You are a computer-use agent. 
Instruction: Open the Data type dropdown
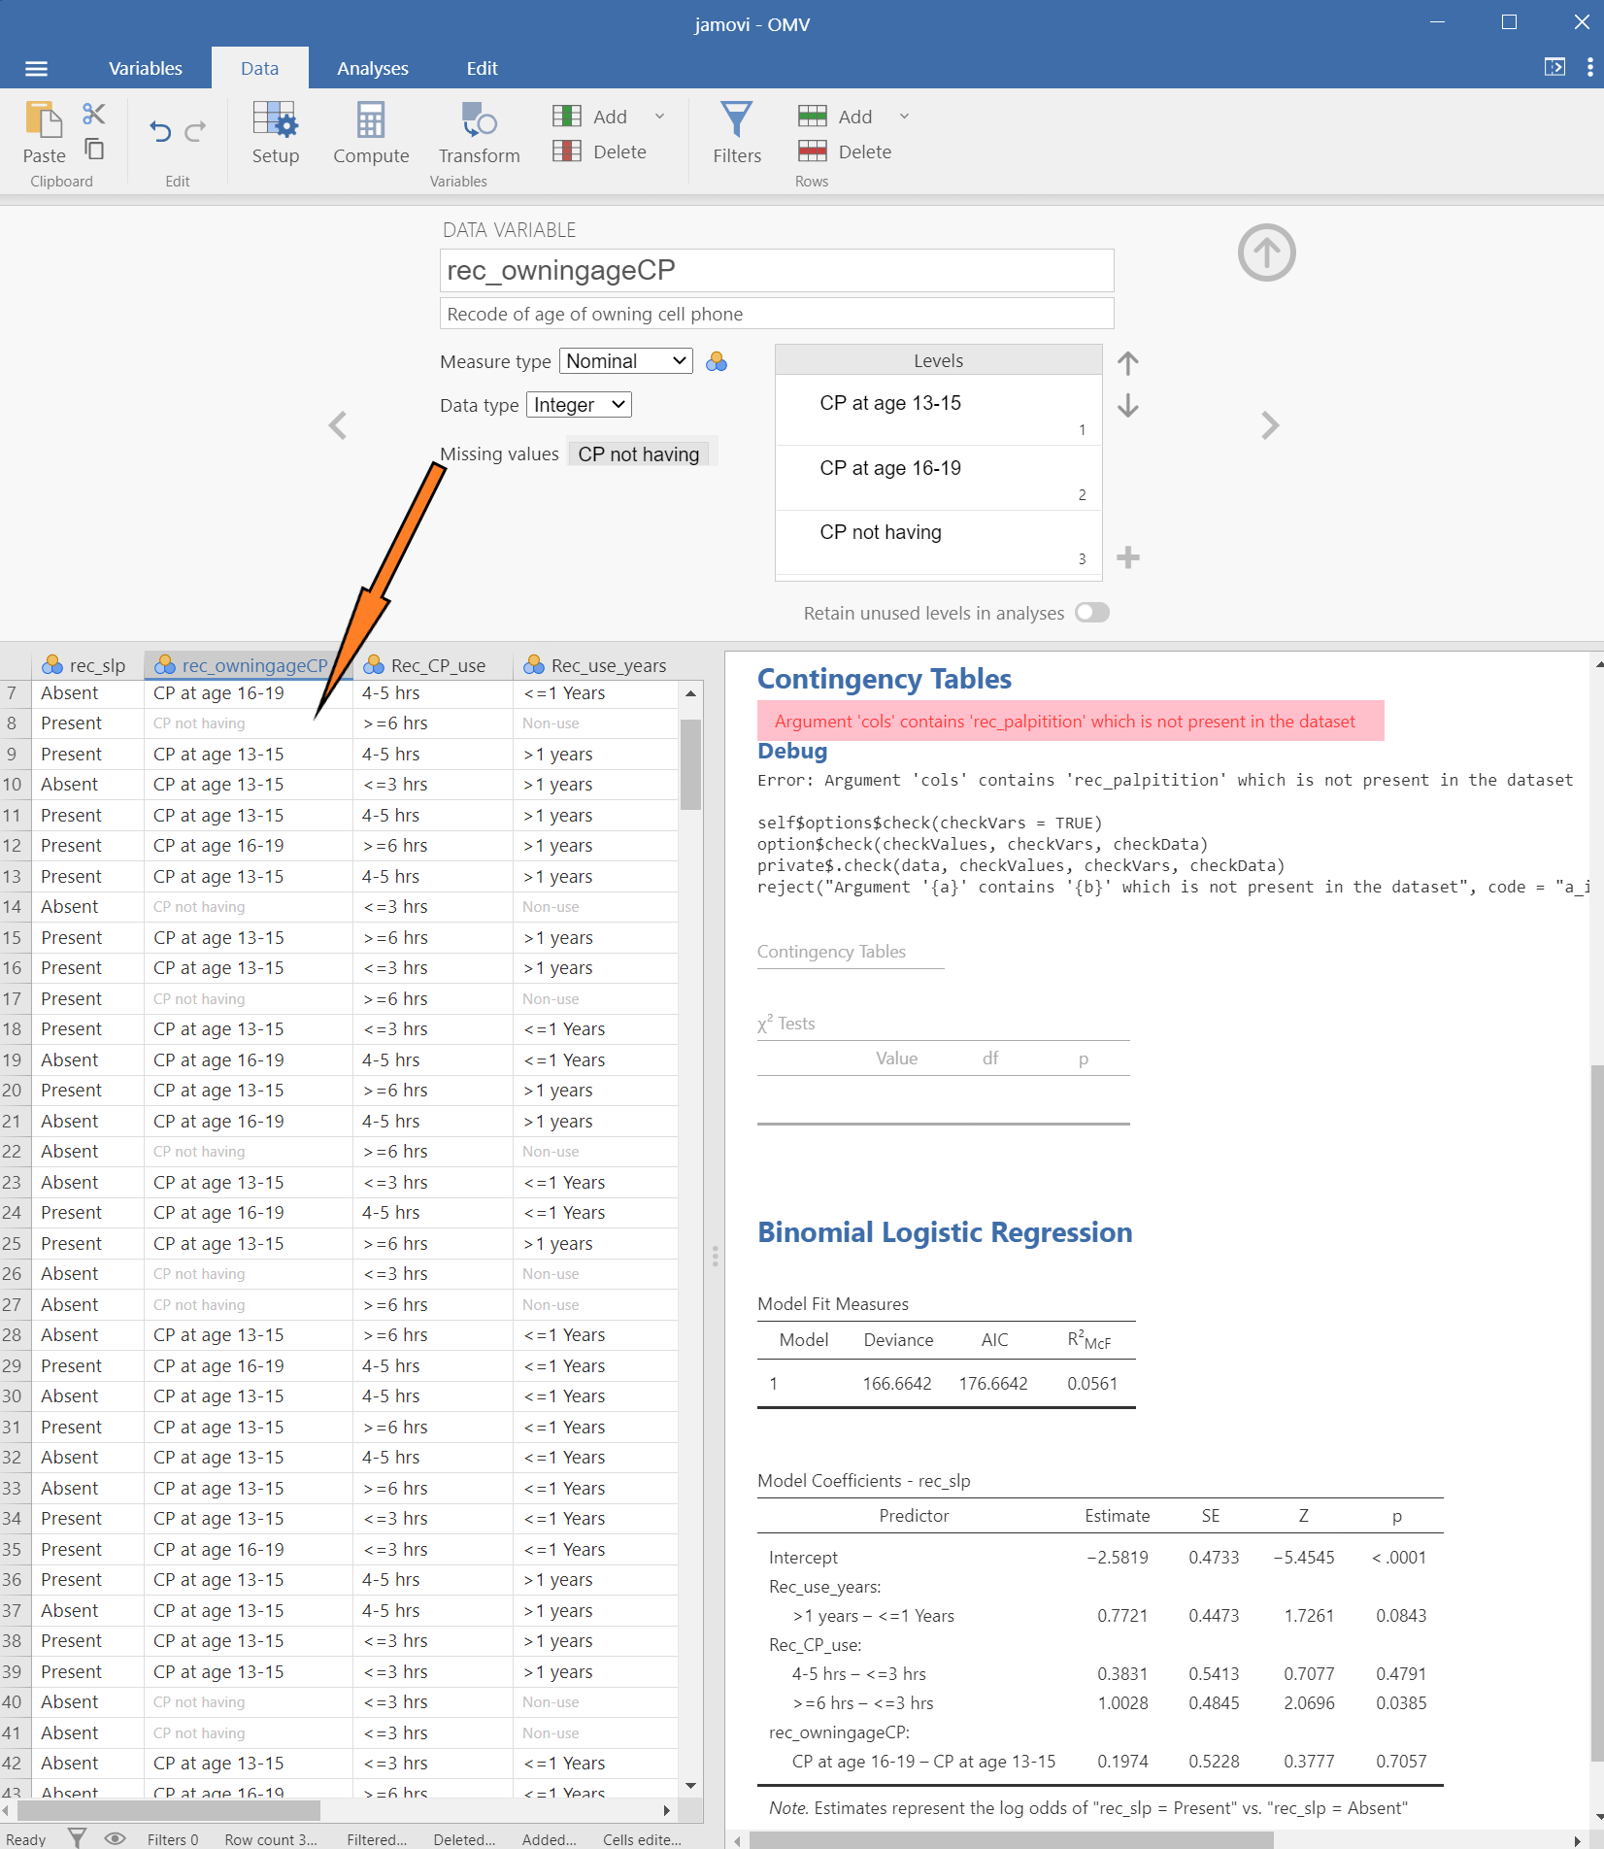tap(579, 405)
